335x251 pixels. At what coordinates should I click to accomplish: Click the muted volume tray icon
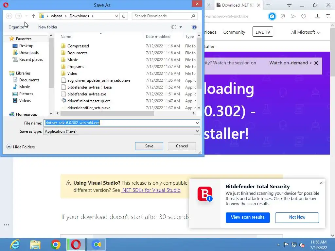click(302, 245)
